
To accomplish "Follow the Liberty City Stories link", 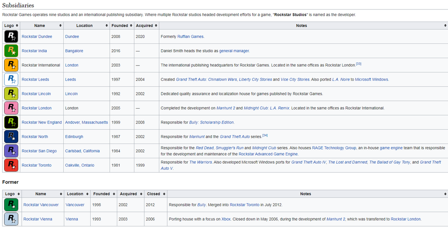I will tap(255, 79).
